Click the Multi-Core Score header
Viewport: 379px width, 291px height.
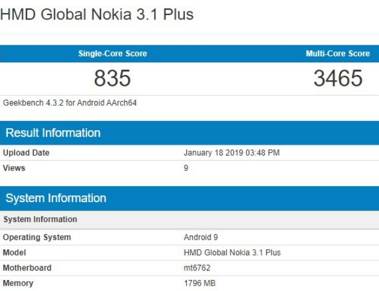[x=337, y=54]
